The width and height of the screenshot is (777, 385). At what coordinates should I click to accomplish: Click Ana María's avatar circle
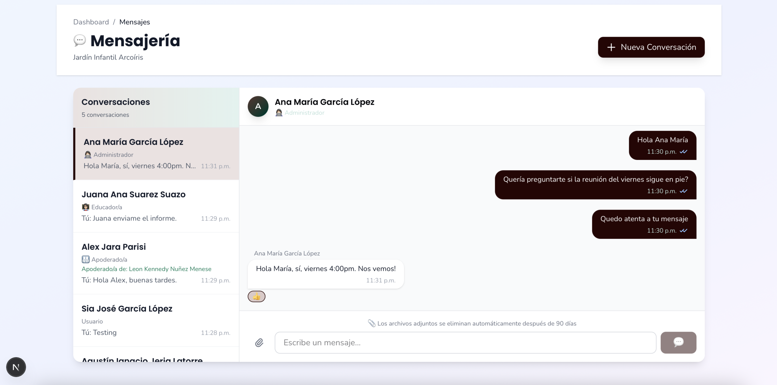pos(258,106)
